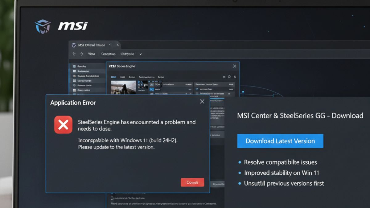Open the small dropdown arrow on the browser tab
Screen dimensions: 370x208
tap(109, 44)
